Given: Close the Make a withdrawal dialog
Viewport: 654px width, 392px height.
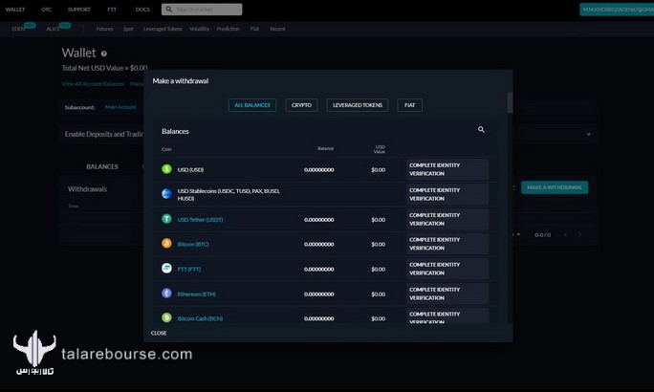Looking at the screenshot, I should [159, 333].
